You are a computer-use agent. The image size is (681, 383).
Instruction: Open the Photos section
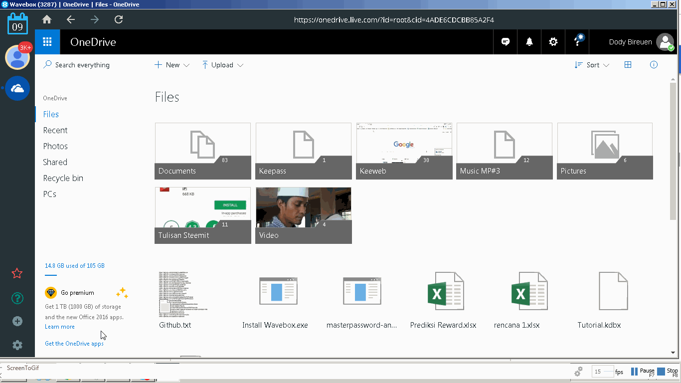pyautogui.click(x=55, y=146)
